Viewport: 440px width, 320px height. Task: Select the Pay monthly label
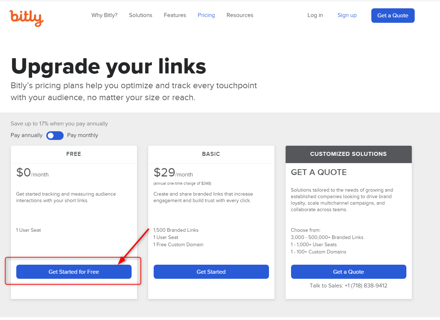pyautogui.click(x=83, y=135)
